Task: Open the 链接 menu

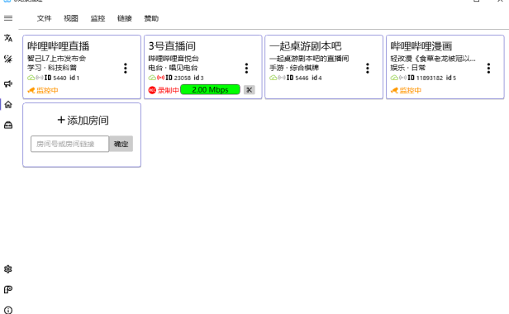Action: 125,18
